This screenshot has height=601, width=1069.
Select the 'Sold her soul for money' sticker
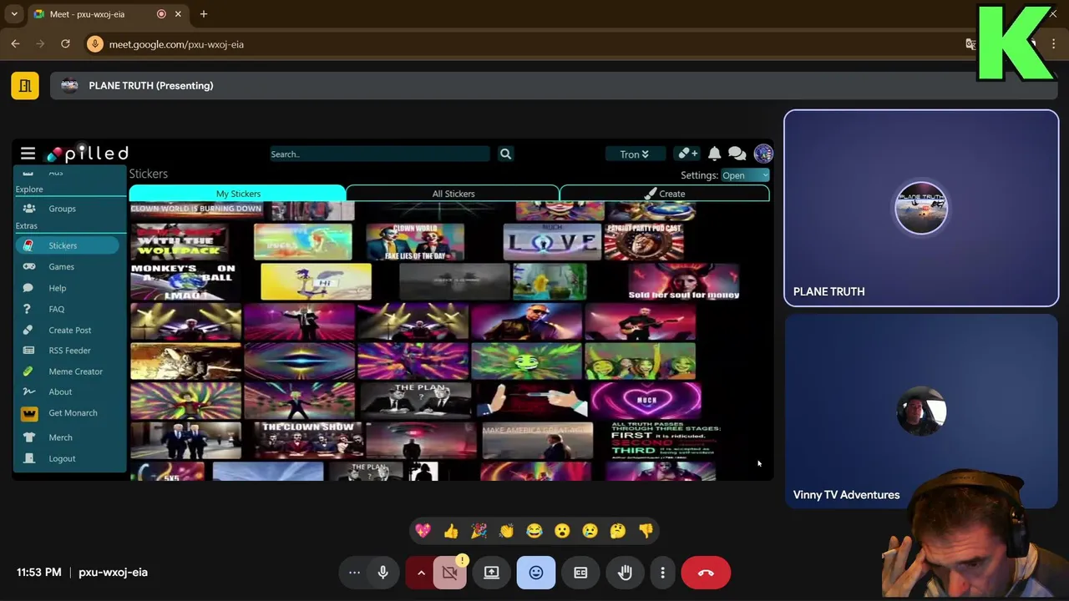point(683,282)
